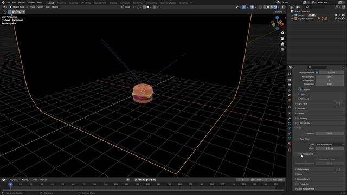Toggle viewport visibility eye for Burger collection
347x195 pixels.
pos(340,15)
